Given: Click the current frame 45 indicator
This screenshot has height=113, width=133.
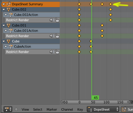Looking at the screenshot, I should tap(95, 98).
